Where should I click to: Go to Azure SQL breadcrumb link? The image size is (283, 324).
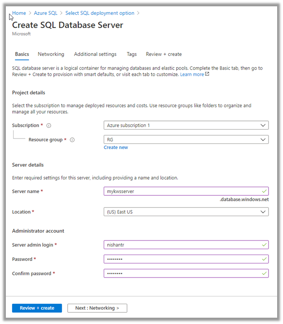(x=46, y=14)
